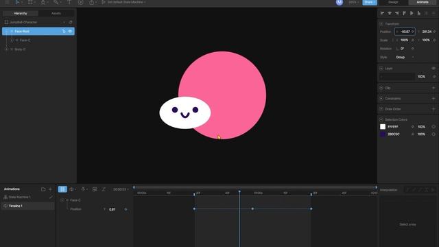Key the FFFFFF color diamond
Screen dimensions: 439x247
click(413, 127)
